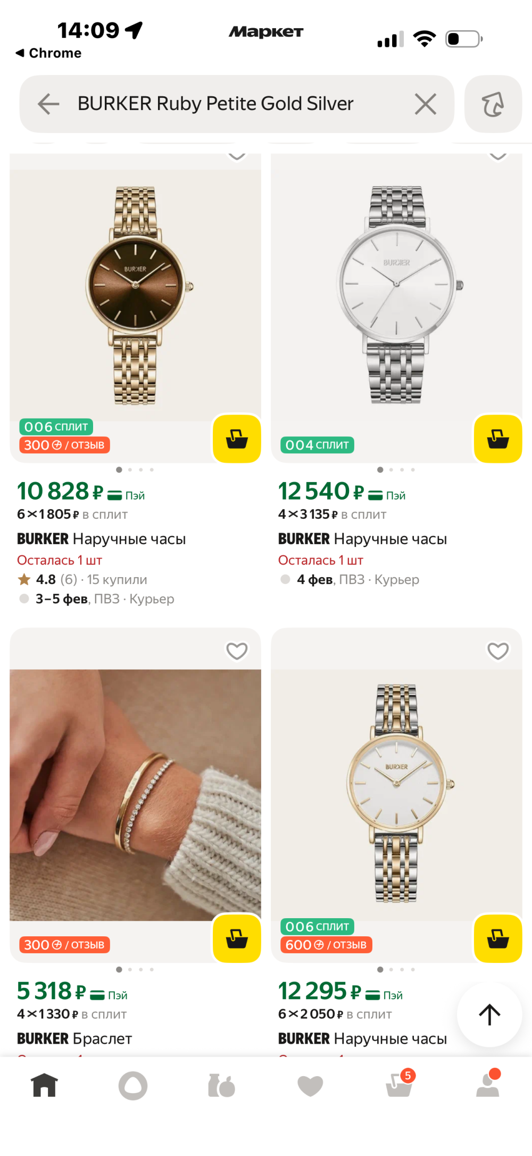
Task: Open the share button beside search bar
Action: point(493,104)
